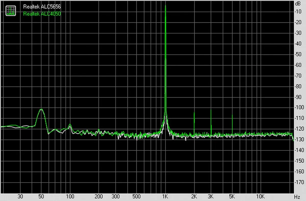
Task: Click the 10K frequency axis label
Action: coord(260,197)
